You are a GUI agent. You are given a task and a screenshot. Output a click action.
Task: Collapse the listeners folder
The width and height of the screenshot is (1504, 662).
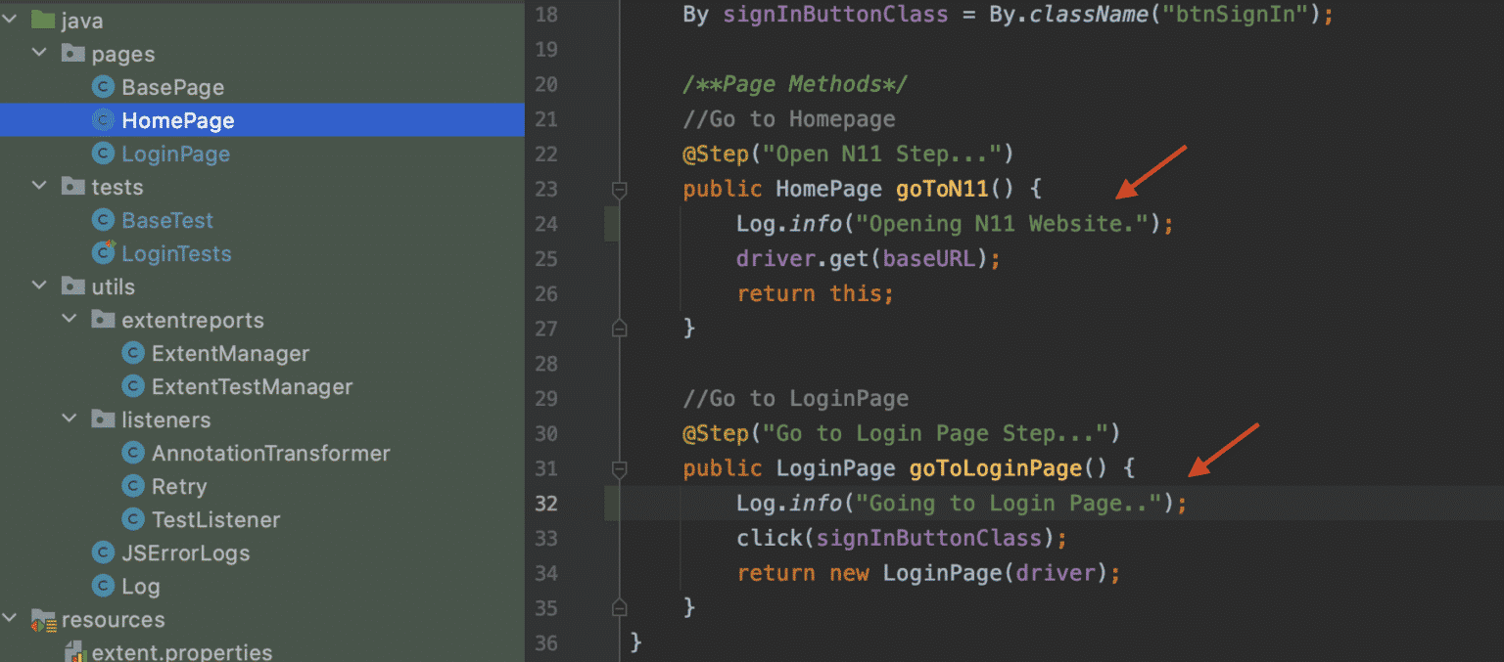pyautogui.click(x=69, y=419)
